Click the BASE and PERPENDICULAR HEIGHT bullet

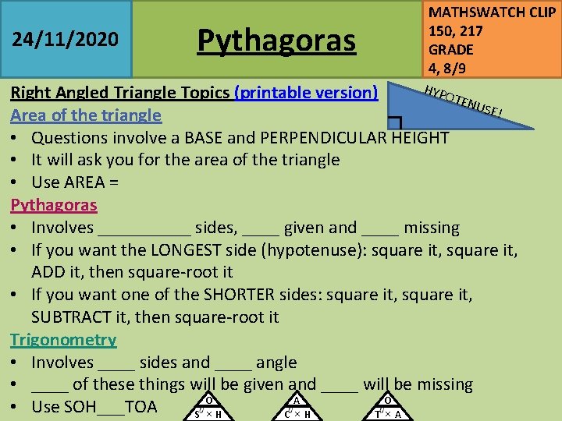tap(240, 138)
